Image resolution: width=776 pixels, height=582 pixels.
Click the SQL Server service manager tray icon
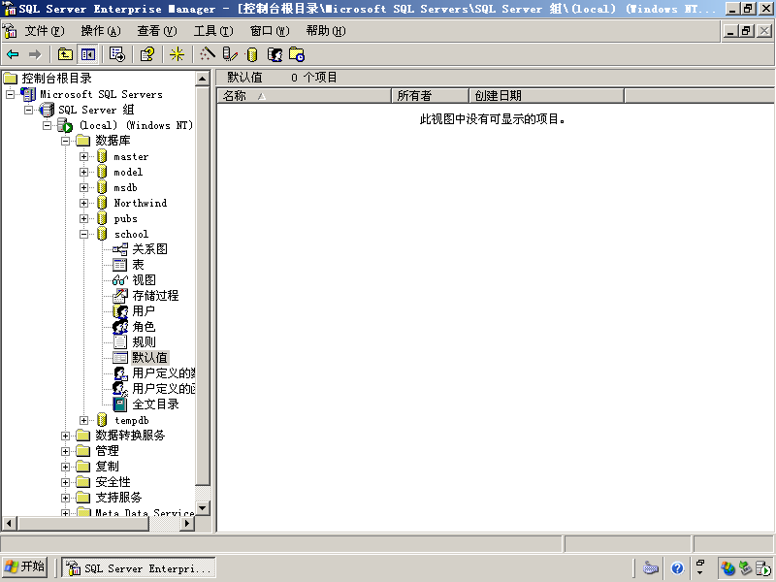click(763, 568)
